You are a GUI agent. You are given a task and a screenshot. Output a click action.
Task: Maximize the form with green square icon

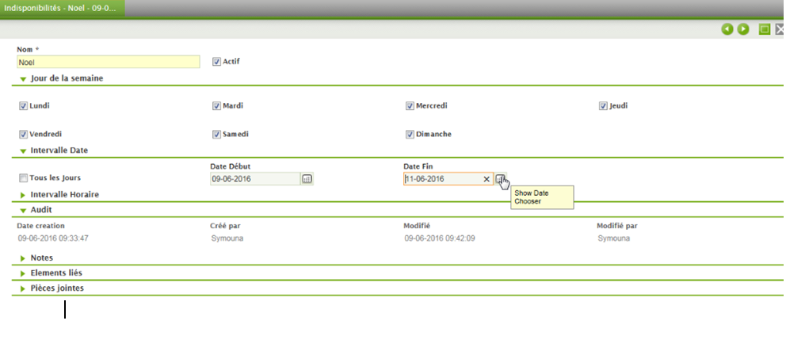[765, 29]
